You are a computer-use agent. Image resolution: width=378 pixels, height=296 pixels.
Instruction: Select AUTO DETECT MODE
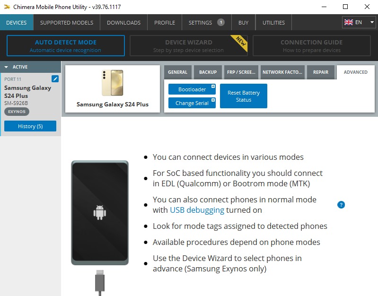tap(66, 45)
